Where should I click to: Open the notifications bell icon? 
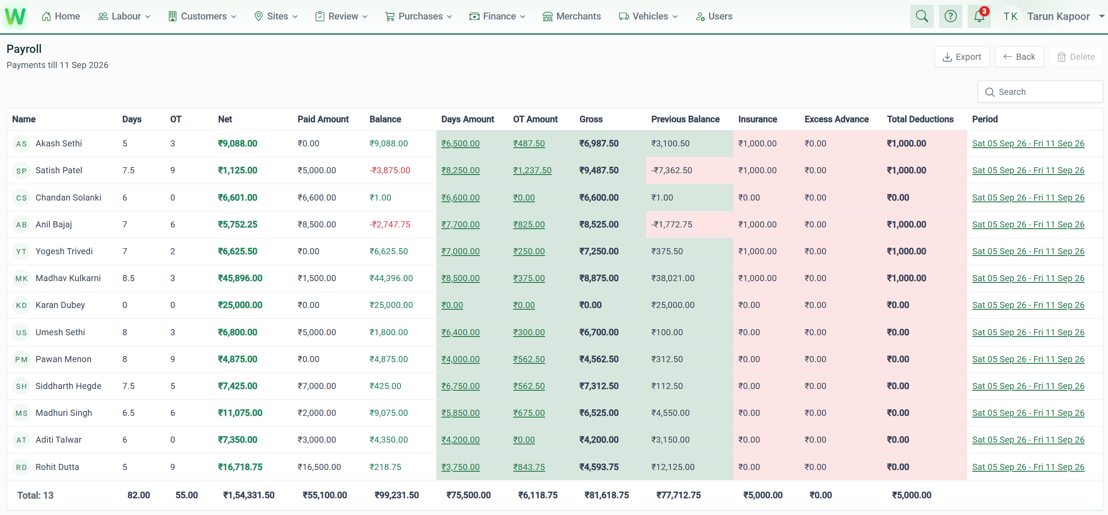(979, 16)
